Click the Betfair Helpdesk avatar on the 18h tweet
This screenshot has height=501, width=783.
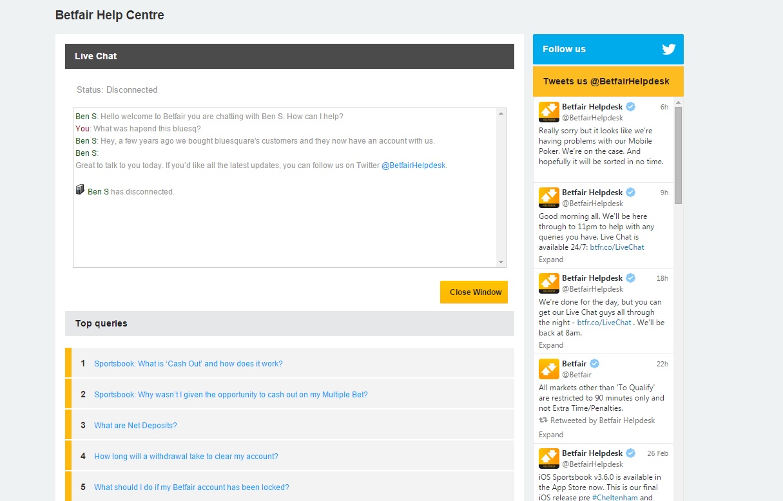pos(549,283)
